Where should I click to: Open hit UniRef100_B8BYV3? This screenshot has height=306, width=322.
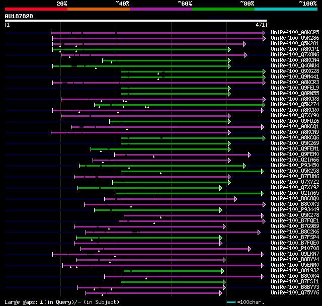tap(295, 287)
